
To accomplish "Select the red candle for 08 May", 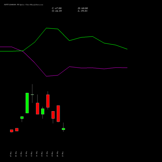I will [x=17, y=130].
